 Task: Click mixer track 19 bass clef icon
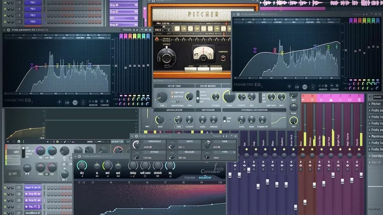[x=303, y=100]
